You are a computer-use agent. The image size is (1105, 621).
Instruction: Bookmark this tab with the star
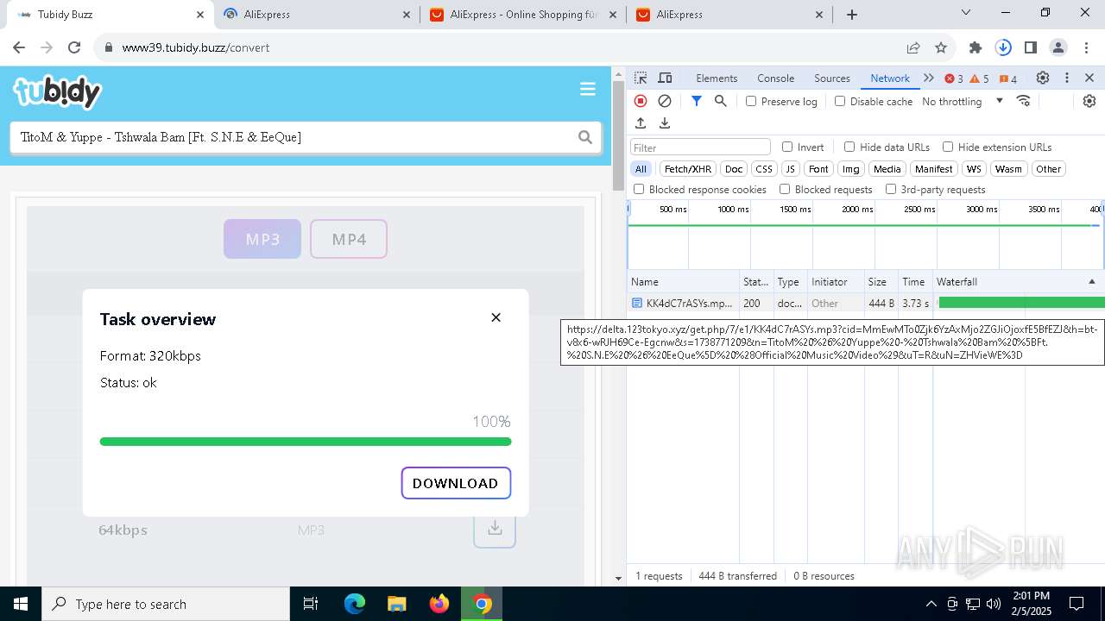click(x=941, y=47)
